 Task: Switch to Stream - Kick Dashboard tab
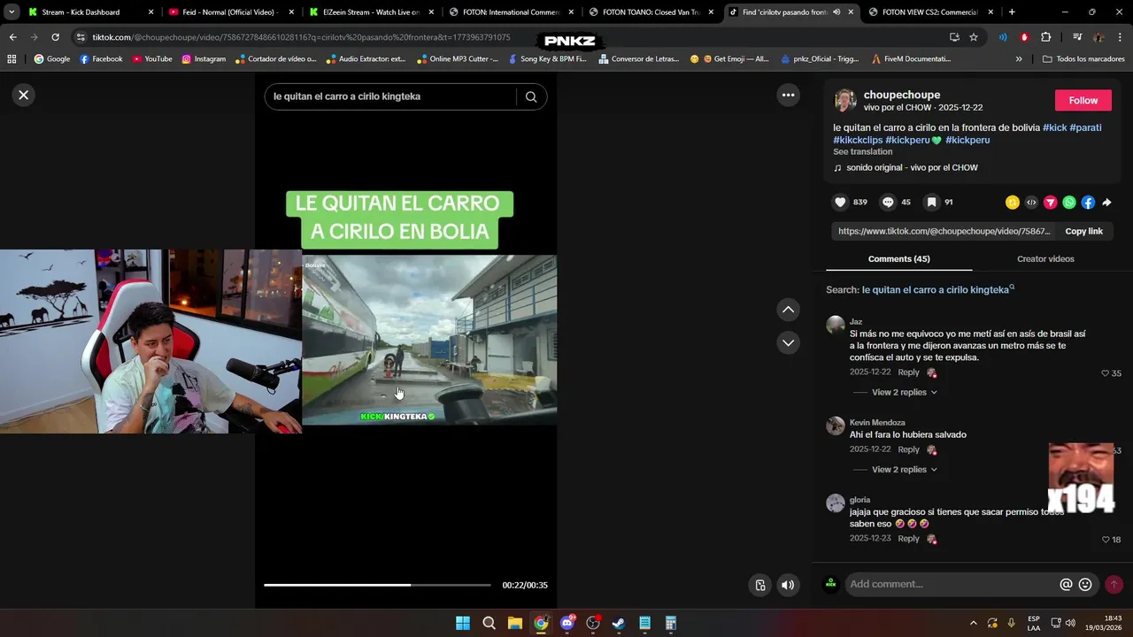89,12
